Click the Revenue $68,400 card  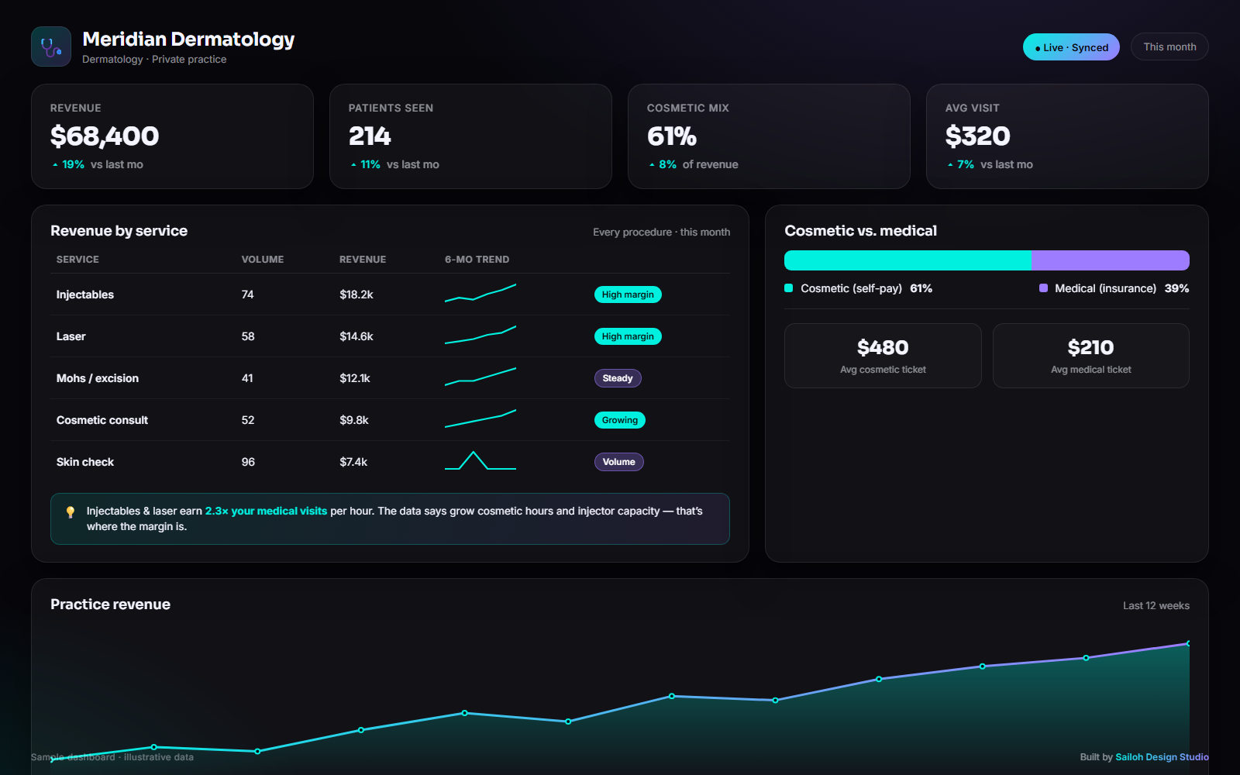pyautogui.click(x=172, y=136)
